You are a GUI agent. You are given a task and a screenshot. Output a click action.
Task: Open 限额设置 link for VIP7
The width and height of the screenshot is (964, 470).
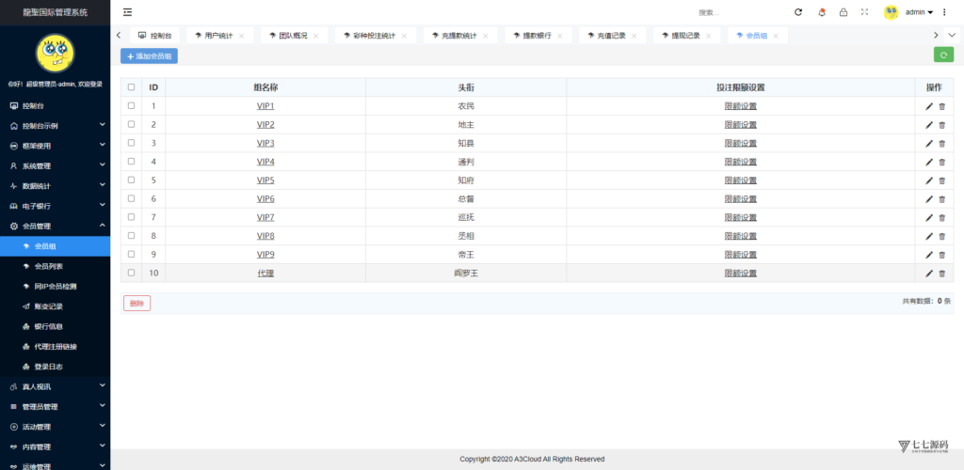coord(740,217)
